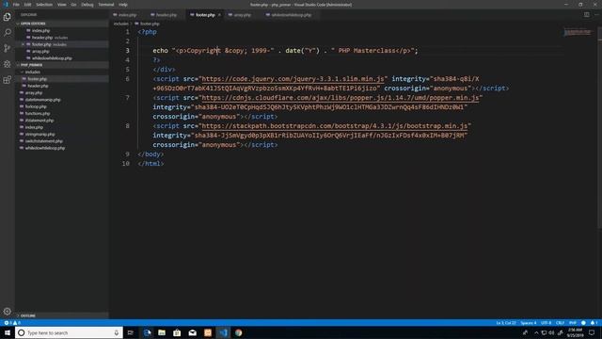This screenshot has height=339, width=602.
Task: Open array.php in project file tree
Action: [x=63, y=92]
